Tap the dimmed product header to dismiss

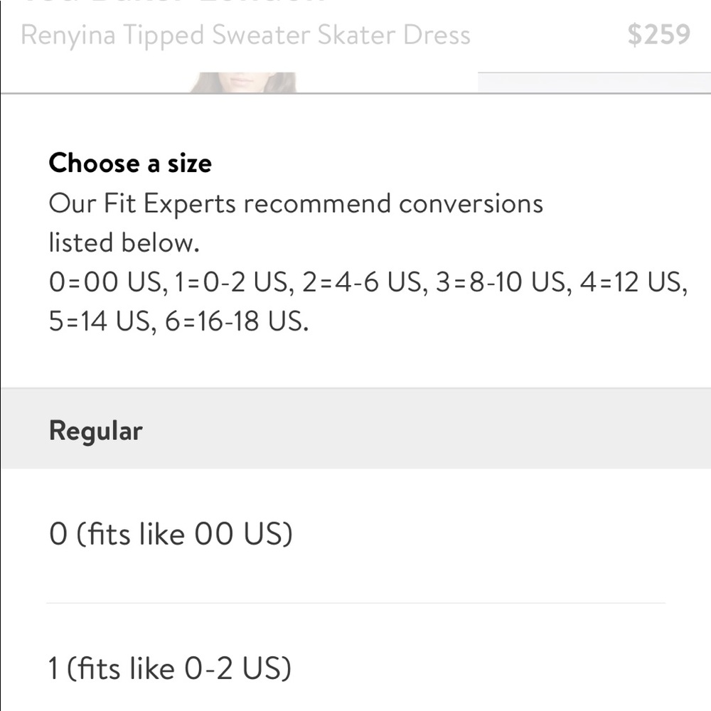click(x=355, y=47)
